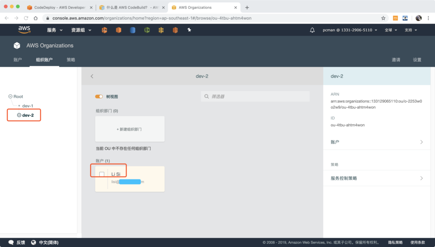435x247 pixels.
Task: Open the first orange shortcut service icon
Action: coord(105,30)
